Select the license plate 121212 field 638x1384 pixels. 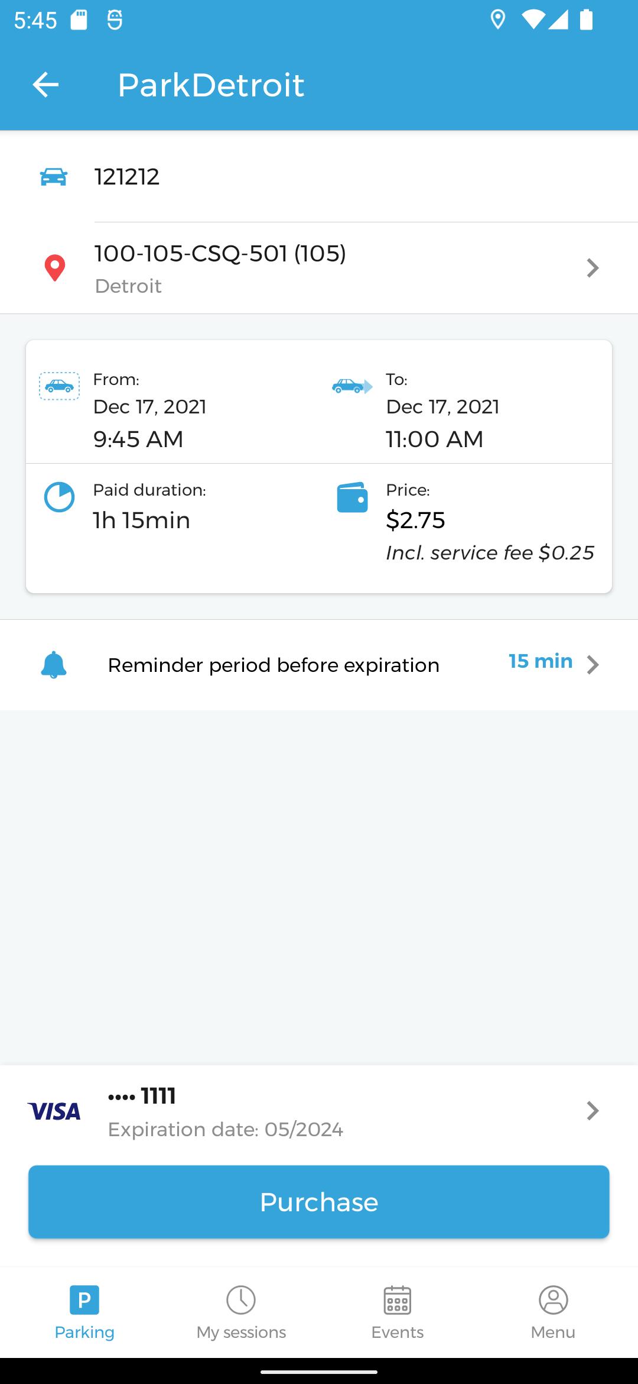point(127,177)
